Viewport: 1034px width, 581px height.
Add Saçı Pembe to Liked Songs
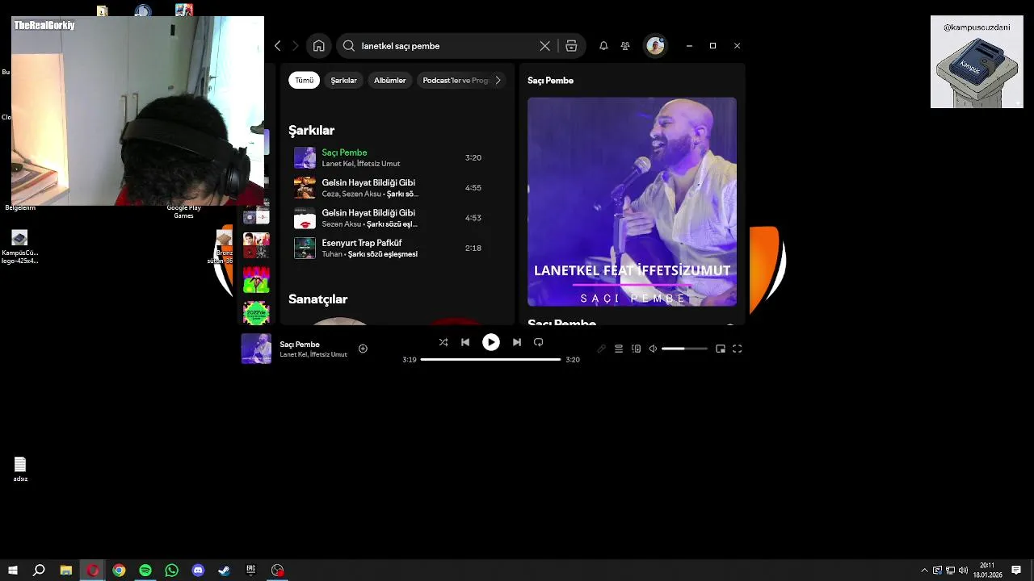point(363,349)
